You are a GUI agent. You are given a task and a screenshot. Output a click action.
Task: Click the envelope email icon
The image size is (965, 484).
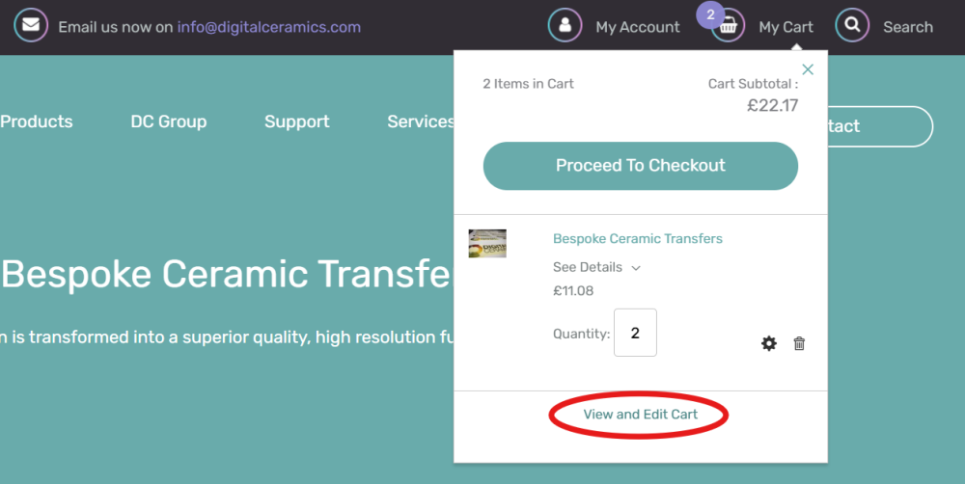tap(31, 25)
